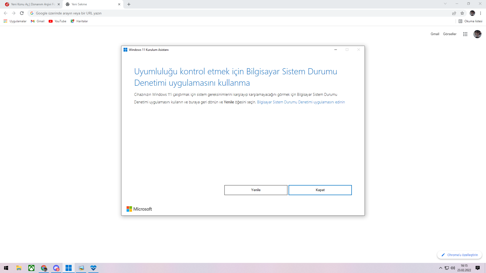The image size is (486, 273).
Task: Switch to the Yeni Sekme tab
Action: click(x=92, y=4)
